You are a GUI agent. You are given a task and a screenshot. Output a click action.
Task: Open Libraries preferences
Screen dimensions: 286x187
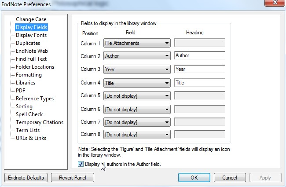click(x=26, y=83)
